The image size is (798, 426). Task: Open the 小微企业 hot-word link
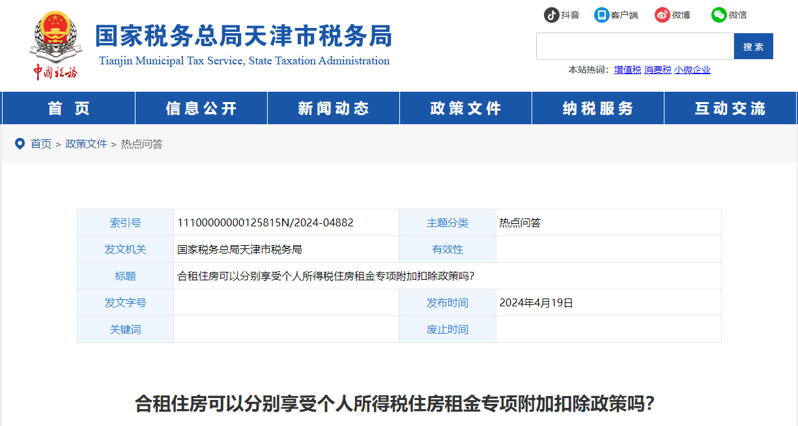692,70
